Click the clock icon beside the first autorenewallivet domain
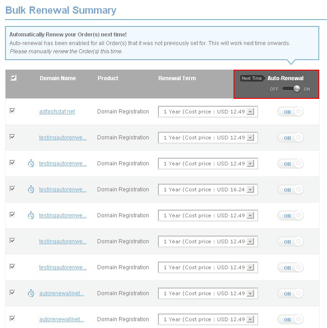 coord(31,293)
